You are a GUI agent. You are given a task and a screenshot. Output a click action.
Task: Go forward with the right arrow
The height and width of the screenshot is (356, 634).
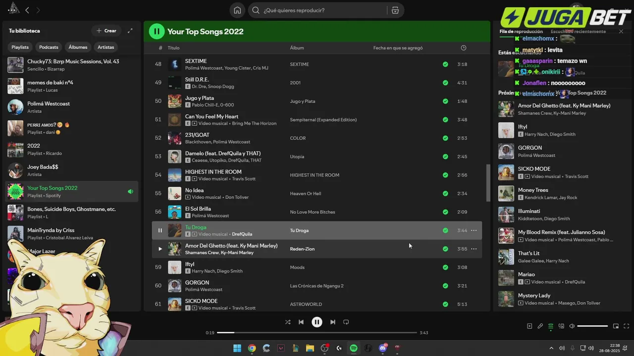point(38,10)
